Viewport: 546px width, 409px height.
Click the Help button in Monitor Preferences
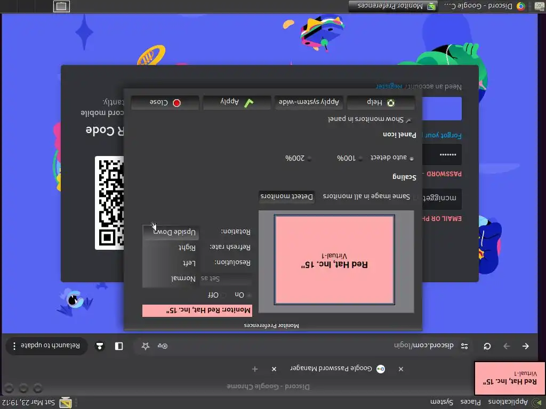click(x=381, y=103)
